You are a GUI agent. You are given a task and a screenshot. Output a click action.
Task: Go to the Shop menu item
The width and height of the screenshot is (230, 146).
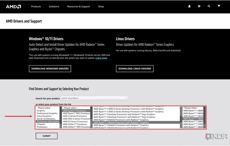coord(101,7)
